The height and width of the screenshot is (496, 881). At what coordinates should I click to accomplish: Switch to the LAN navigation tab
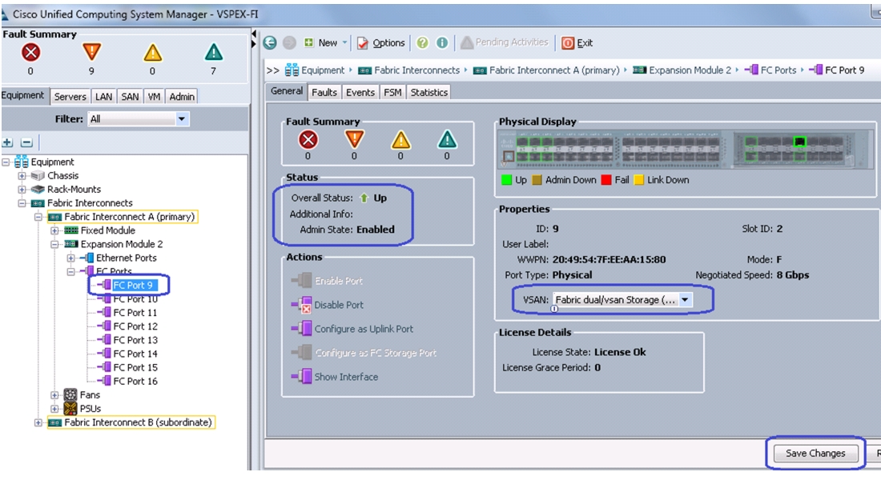click(x=103, y=97)
